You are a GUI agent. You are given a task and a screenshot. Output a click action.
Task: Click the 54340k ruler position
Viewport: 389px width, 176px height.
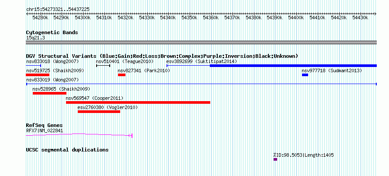pyautogui.click(x=168, y=18)
